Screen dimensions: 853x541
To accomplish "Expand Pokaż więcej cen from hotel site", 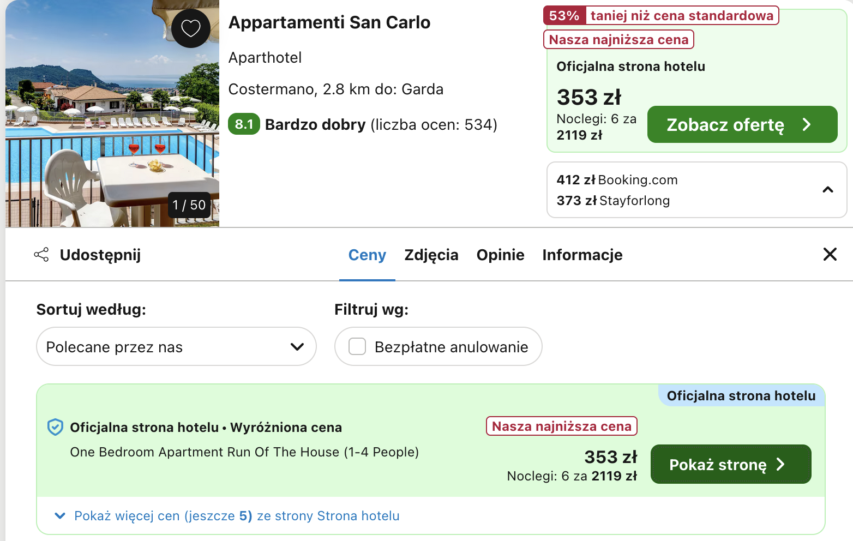I will (236, 516).
